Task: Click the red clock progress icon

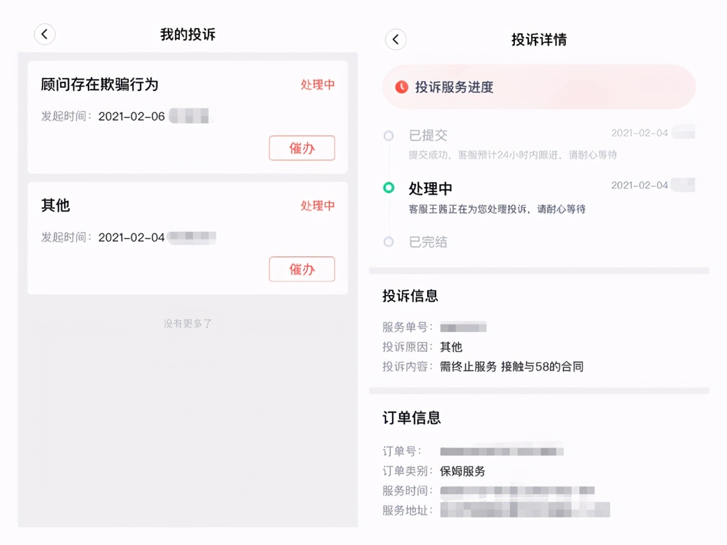Action: (x=401, y=87)
